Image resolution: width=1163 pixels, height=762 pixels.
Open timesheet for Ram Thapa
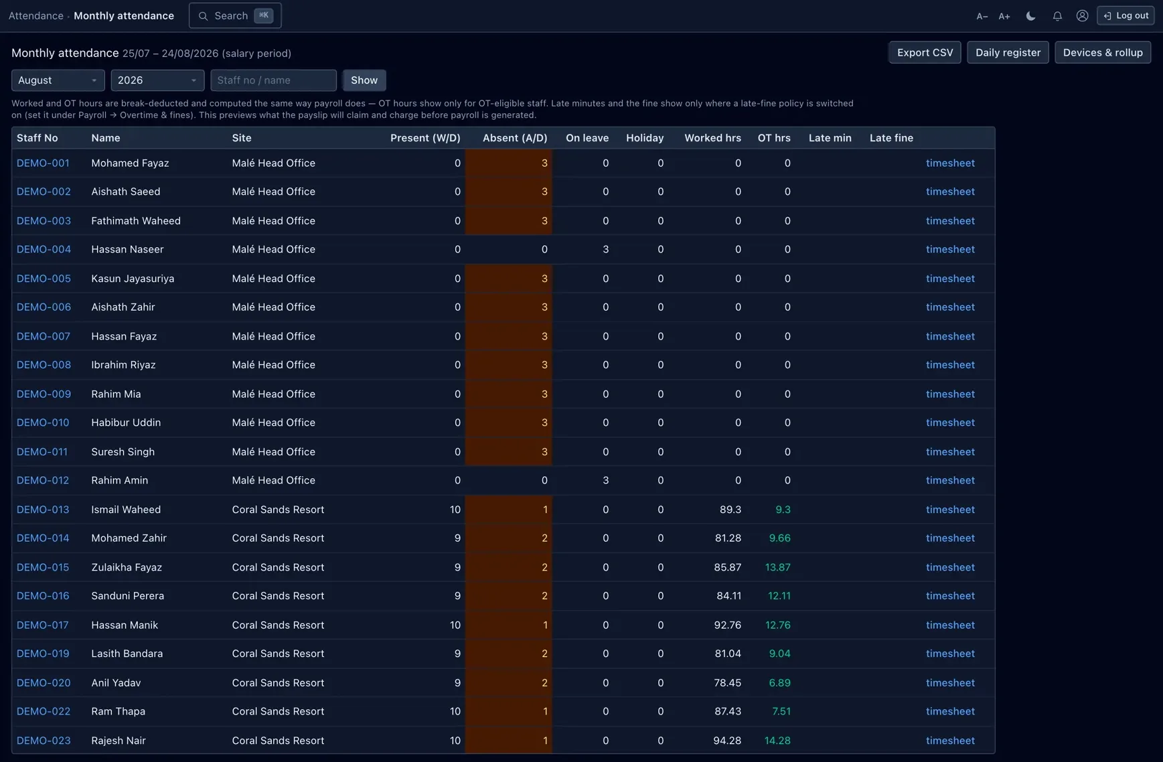pos(950,712)
